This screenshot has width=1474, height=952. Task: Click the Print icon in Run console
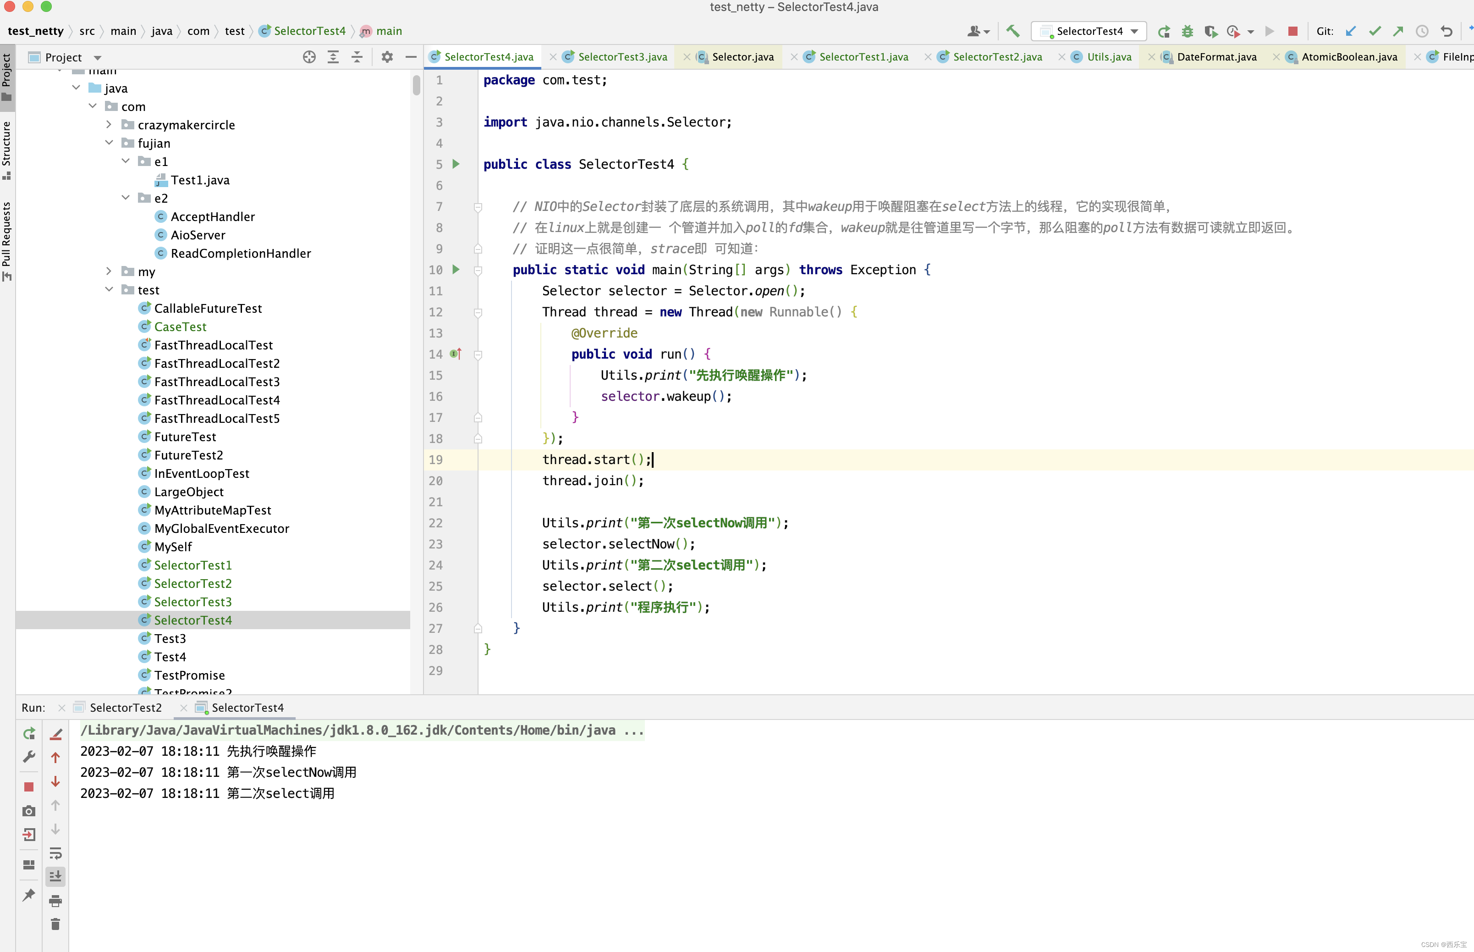click(x=55, y=901)
